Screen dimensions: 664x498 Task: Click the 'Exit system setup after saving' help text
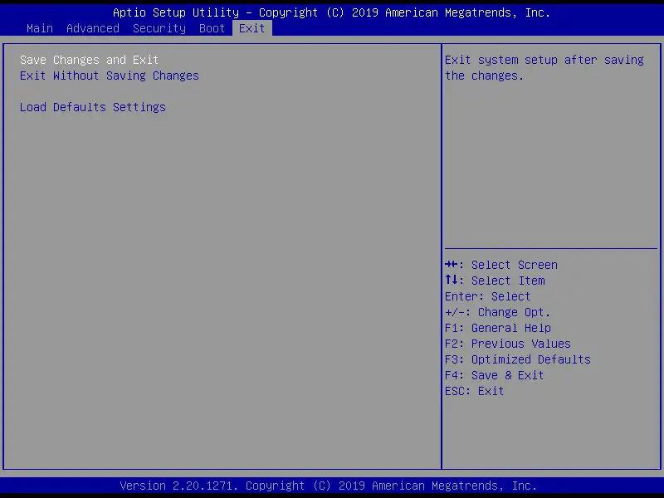pos(544,68)
